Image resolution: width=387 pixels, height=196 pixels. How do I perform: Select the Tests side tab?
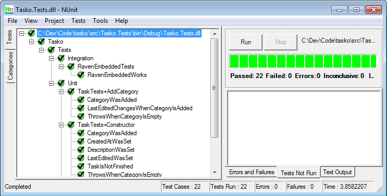click(x=9, y=37)
